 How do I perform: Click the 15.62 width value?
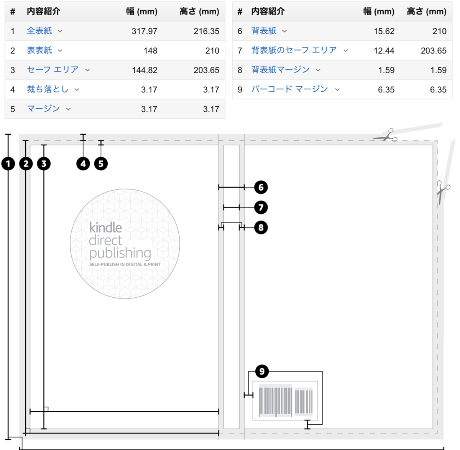pyautogui.click(x=384, y=31)
